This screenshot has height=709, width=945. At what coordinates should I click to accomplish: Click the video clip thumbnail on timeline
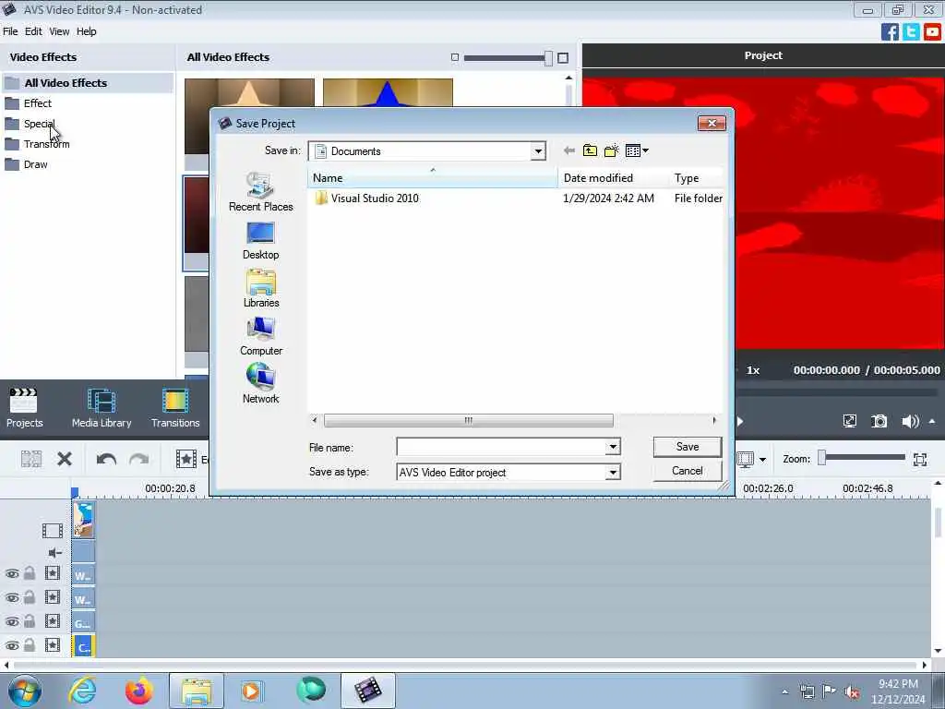(84, 519)
